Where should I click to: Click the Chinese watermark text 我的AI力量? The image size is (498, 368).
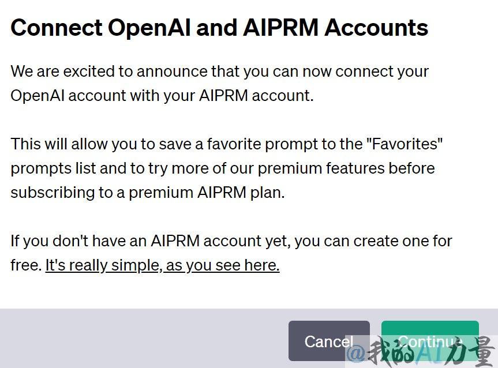[x=430, y=352]
